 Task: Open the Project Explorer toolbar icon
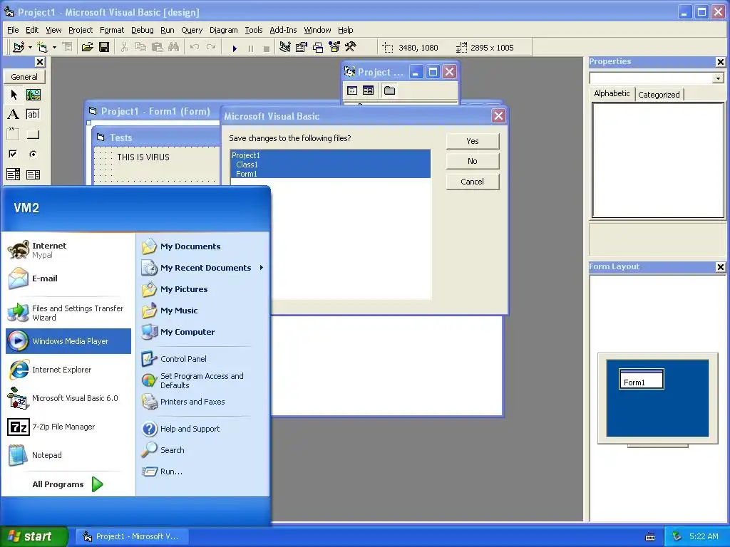click(285, 48)
